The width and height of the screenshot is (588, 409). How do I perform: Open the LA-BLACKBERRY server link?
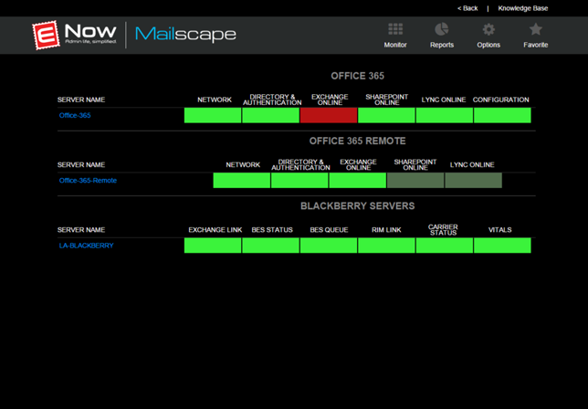tap(86, 246)
